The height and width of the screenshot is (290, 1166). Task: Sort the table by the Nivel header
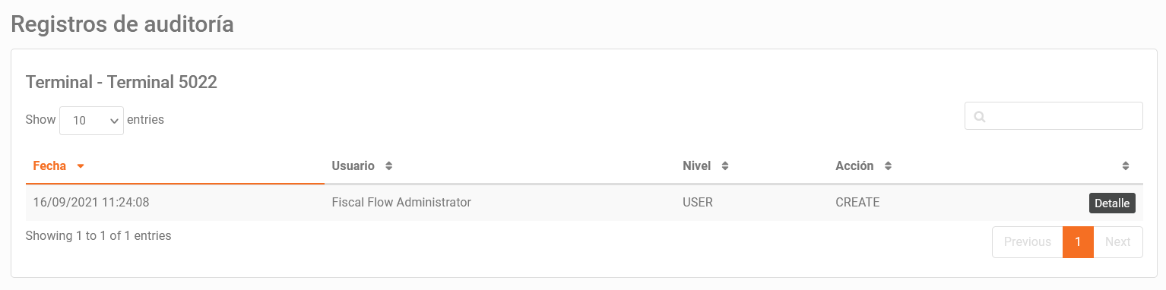tap(697, 165)
